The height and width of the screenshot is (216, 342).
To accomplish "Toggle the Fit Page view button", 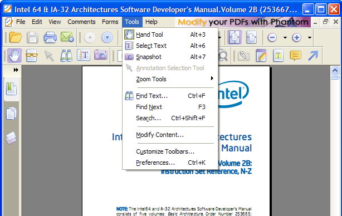I will 234,37.
